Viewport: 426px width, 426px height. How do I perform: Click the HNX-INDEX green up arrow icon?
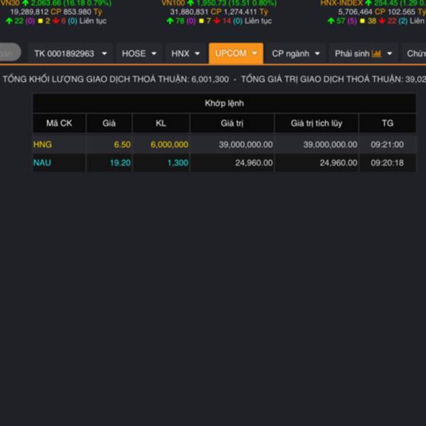368,4
